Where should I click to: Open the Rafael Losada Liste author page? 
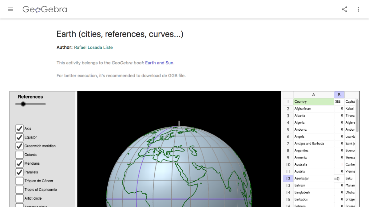(93, 47)
